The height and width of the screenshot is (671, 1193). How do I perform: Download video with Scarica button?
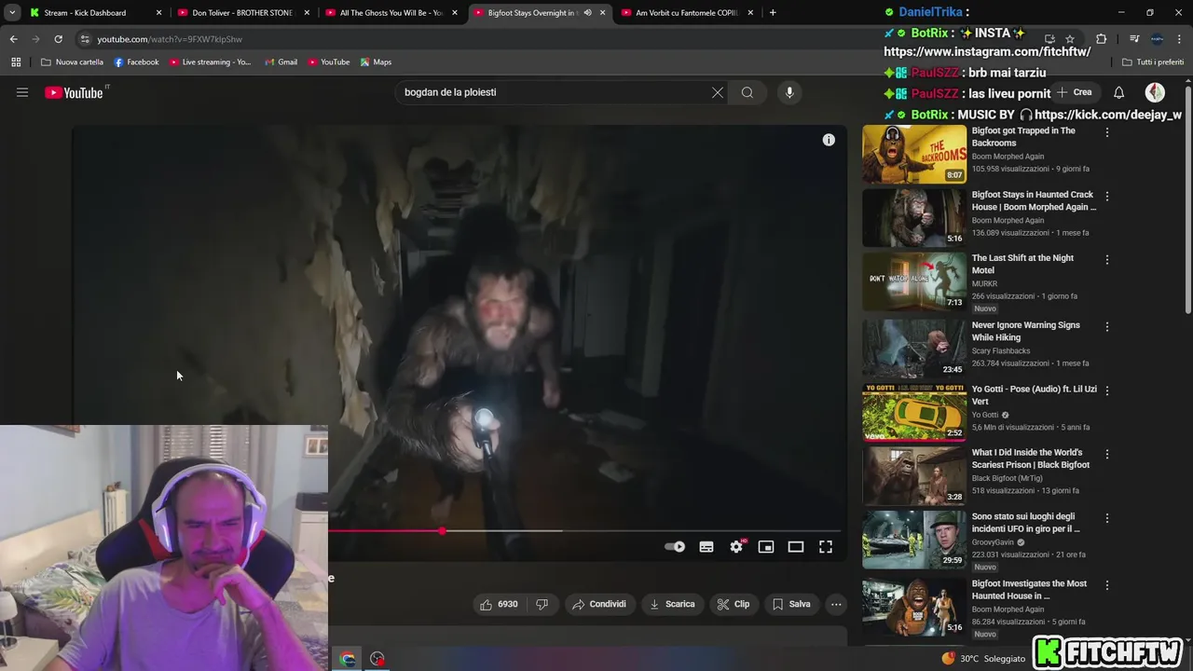click(671, 604)
